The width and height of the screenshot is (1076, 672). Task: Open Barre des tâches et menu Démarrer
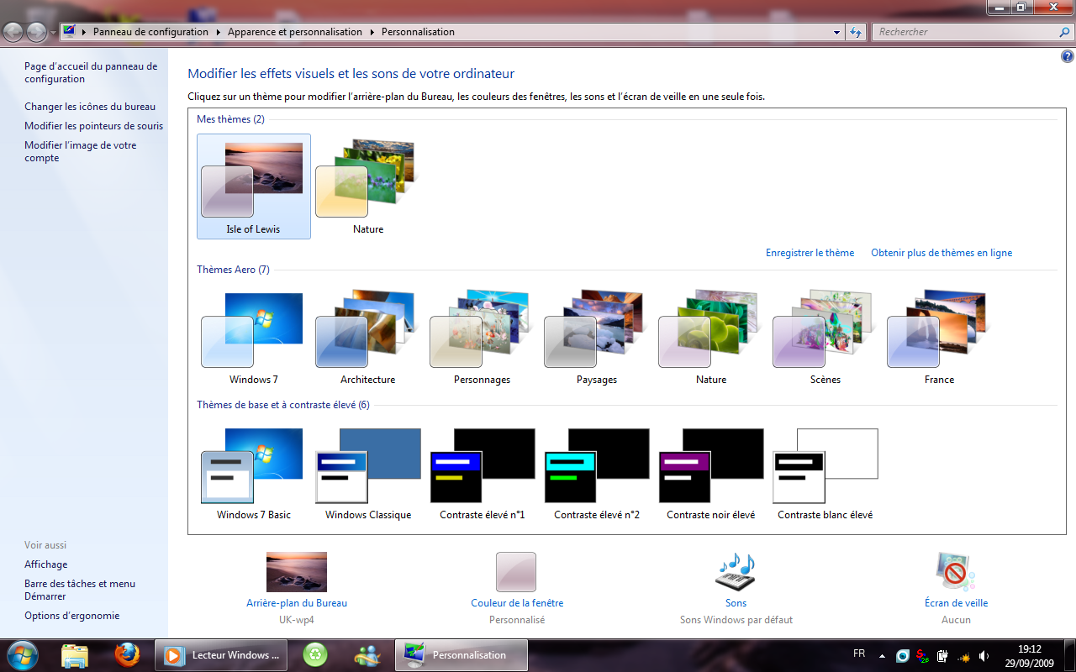pyautogui.click(x=80, y=590)
